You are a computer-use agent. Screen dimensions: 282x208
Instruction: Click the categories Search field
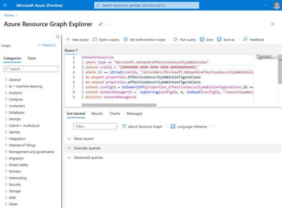[x=31, y=69]
